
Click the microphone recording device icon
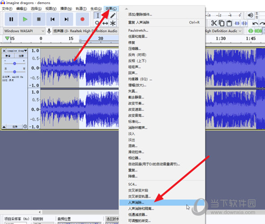tap(49, 31)
